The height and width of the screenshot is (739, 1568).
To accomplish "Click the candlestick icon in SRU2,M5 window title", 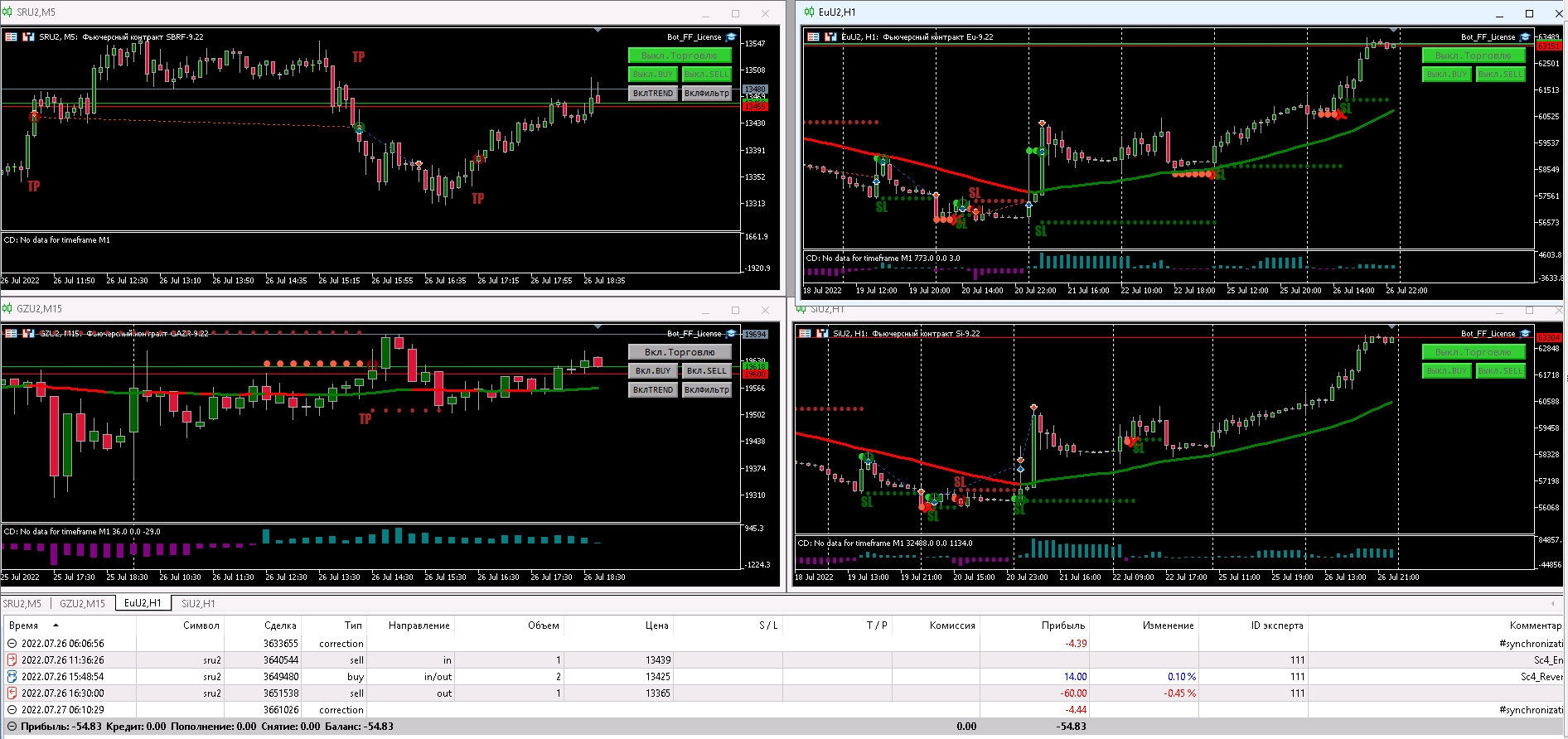I will [7, 12].
